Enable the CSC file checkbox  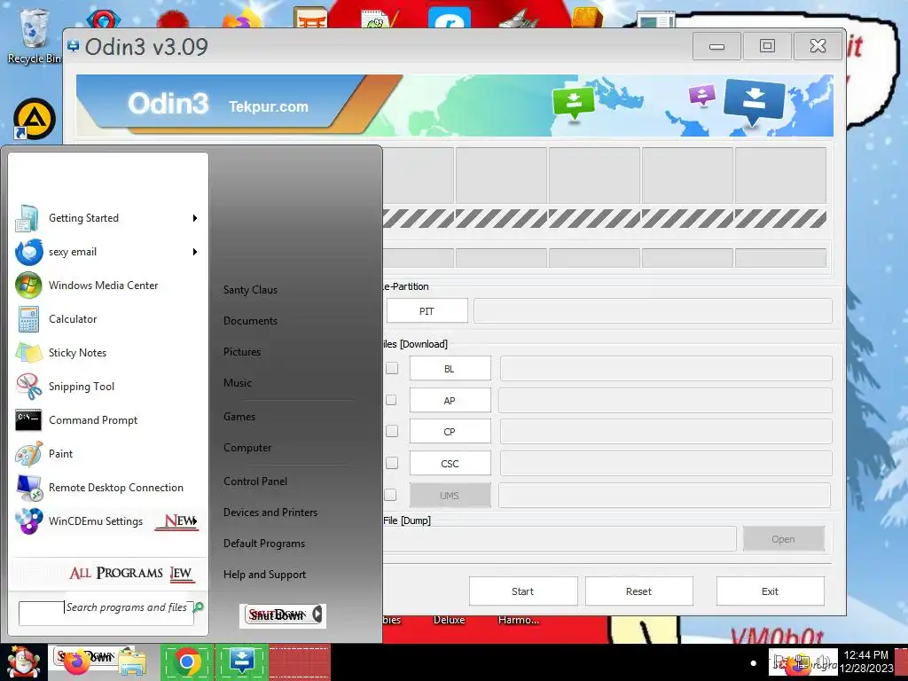coord(392,463)
